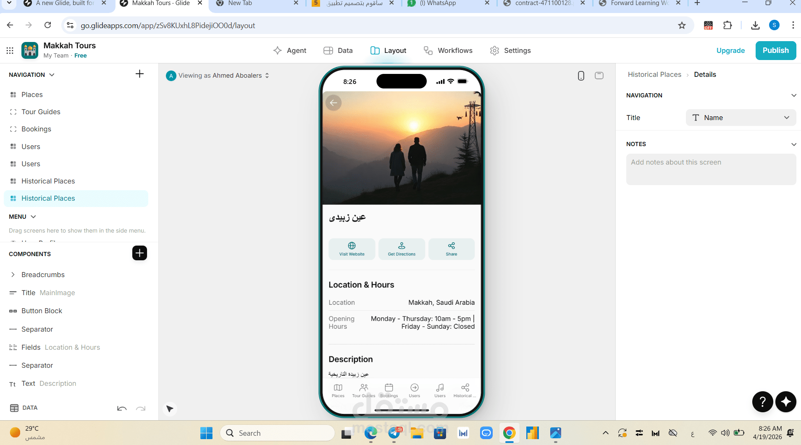The height and width of the screenshot is (445, 801).
Task: Open the Layout tab
Action: point(388,50)
